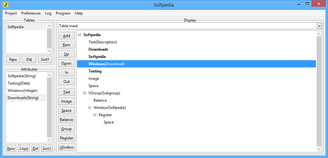Select Windows(Download) tree item
This screenshot has width=328, height=158.
point(196,64)
